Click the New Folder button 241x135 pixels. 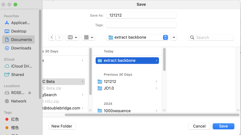point(62,126)
